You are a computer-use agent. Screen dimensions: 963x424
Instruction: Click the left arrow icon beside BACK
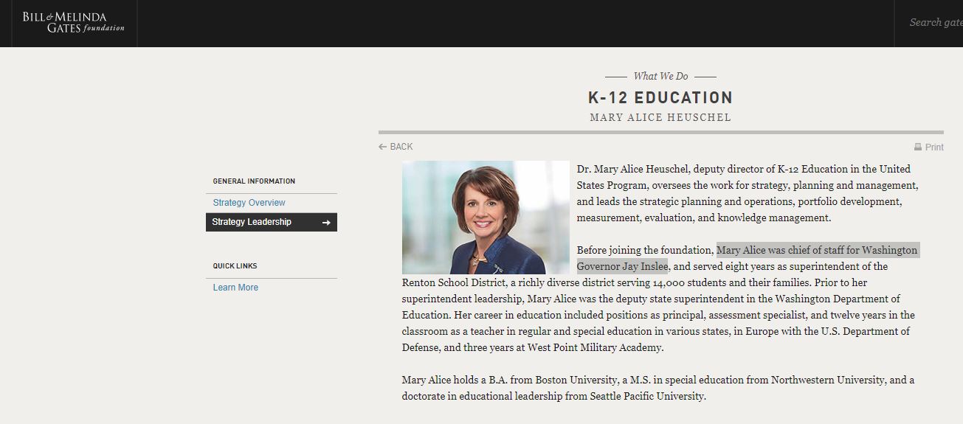[383, 147]
